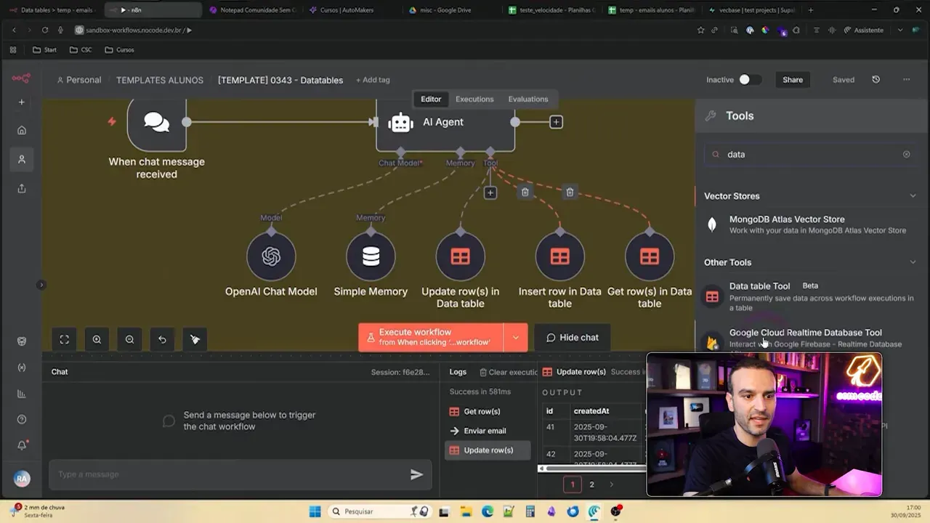This screenshot has height=523, width=930.
Task: Activate the workflow using the Inactive toggle
Action: [x=748, y=80]
